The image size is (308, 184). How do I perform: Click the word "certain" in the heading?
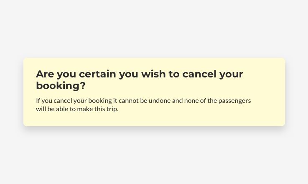(97, 74)
